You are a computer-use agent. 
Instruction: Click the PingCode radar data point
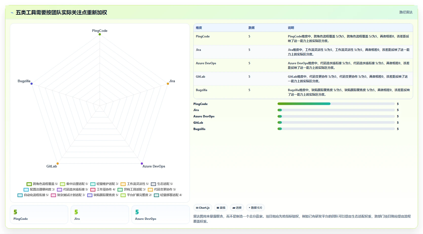(100, 34)
